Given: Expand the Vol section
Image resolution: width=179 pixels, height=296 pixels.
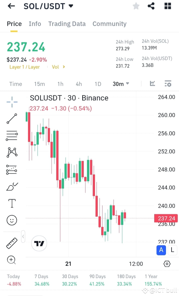Looking at the screenshot, I should (x=58, y=67).
